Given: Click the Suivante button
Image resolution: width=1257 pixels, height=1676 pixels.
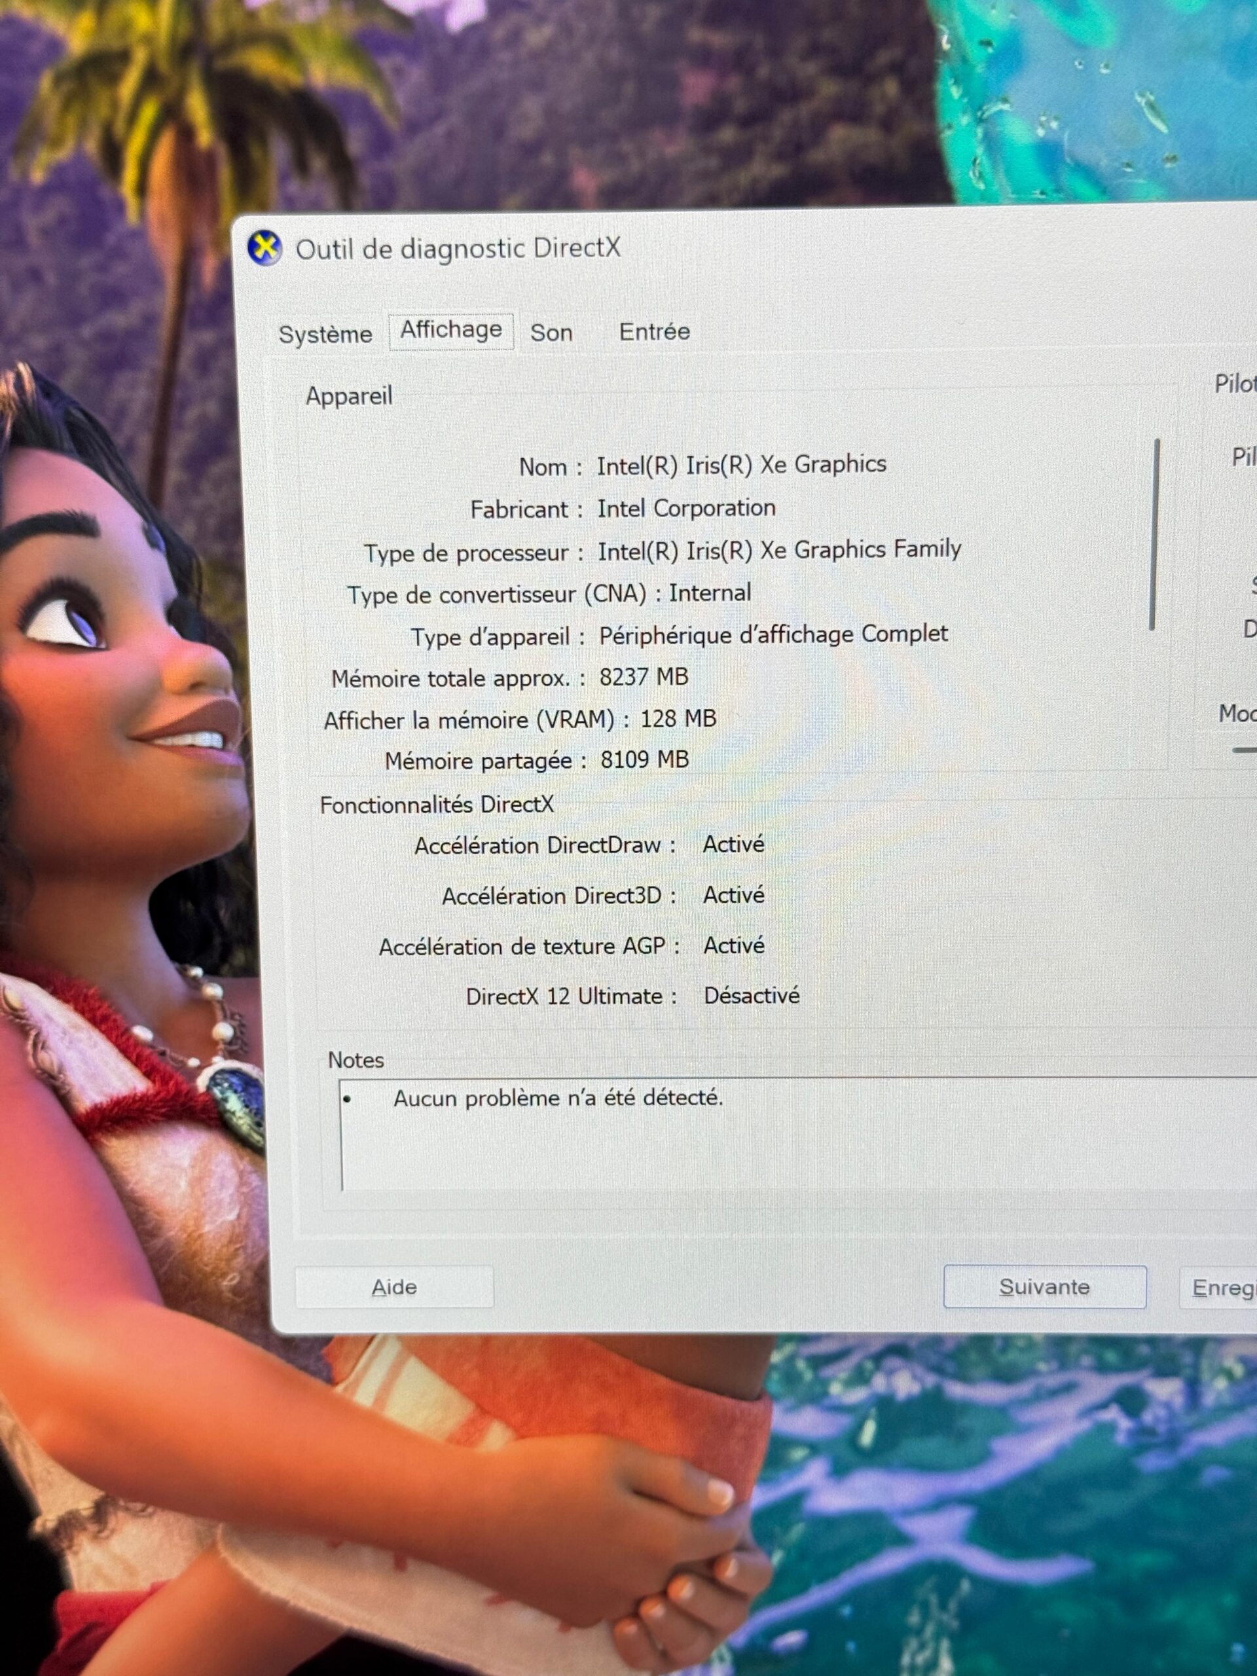Looking at the screenshot, I should (1044, 1286).
